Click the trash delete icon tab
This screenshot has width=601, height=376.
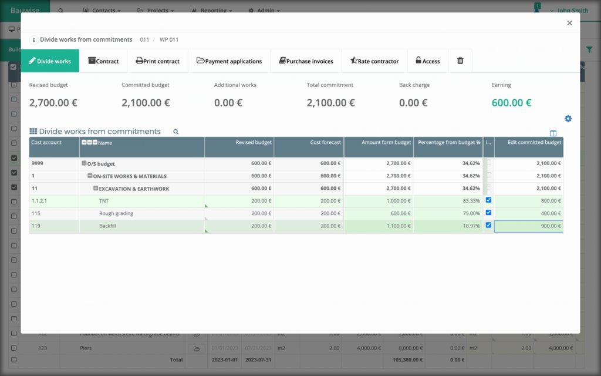[460, 61]
